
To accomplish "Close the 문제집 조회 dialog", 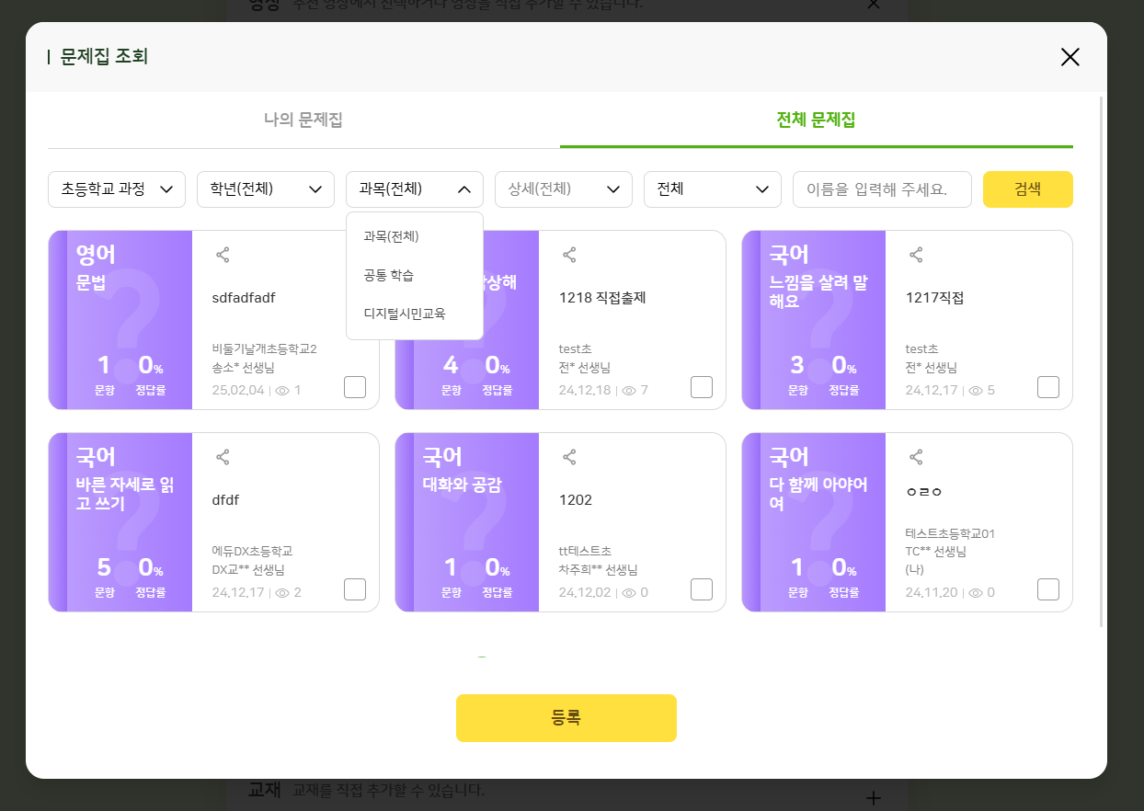I will (x=1070, y=57).
